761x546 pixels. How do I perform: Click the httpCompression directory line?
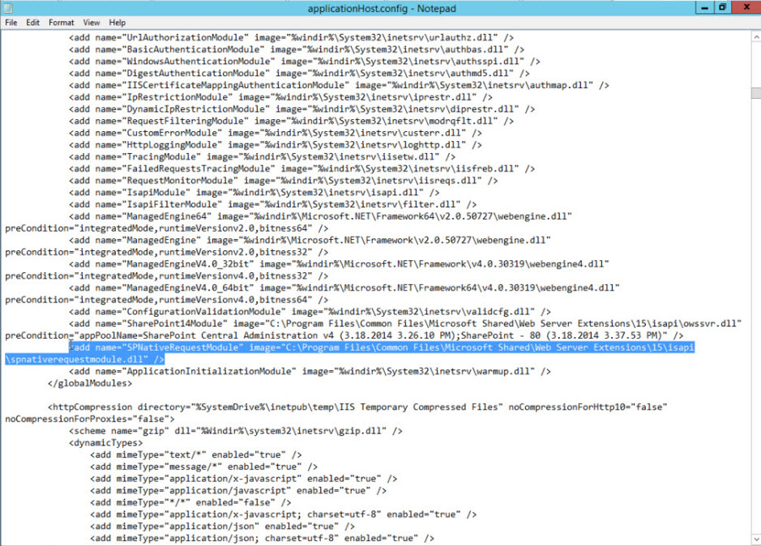357,407
